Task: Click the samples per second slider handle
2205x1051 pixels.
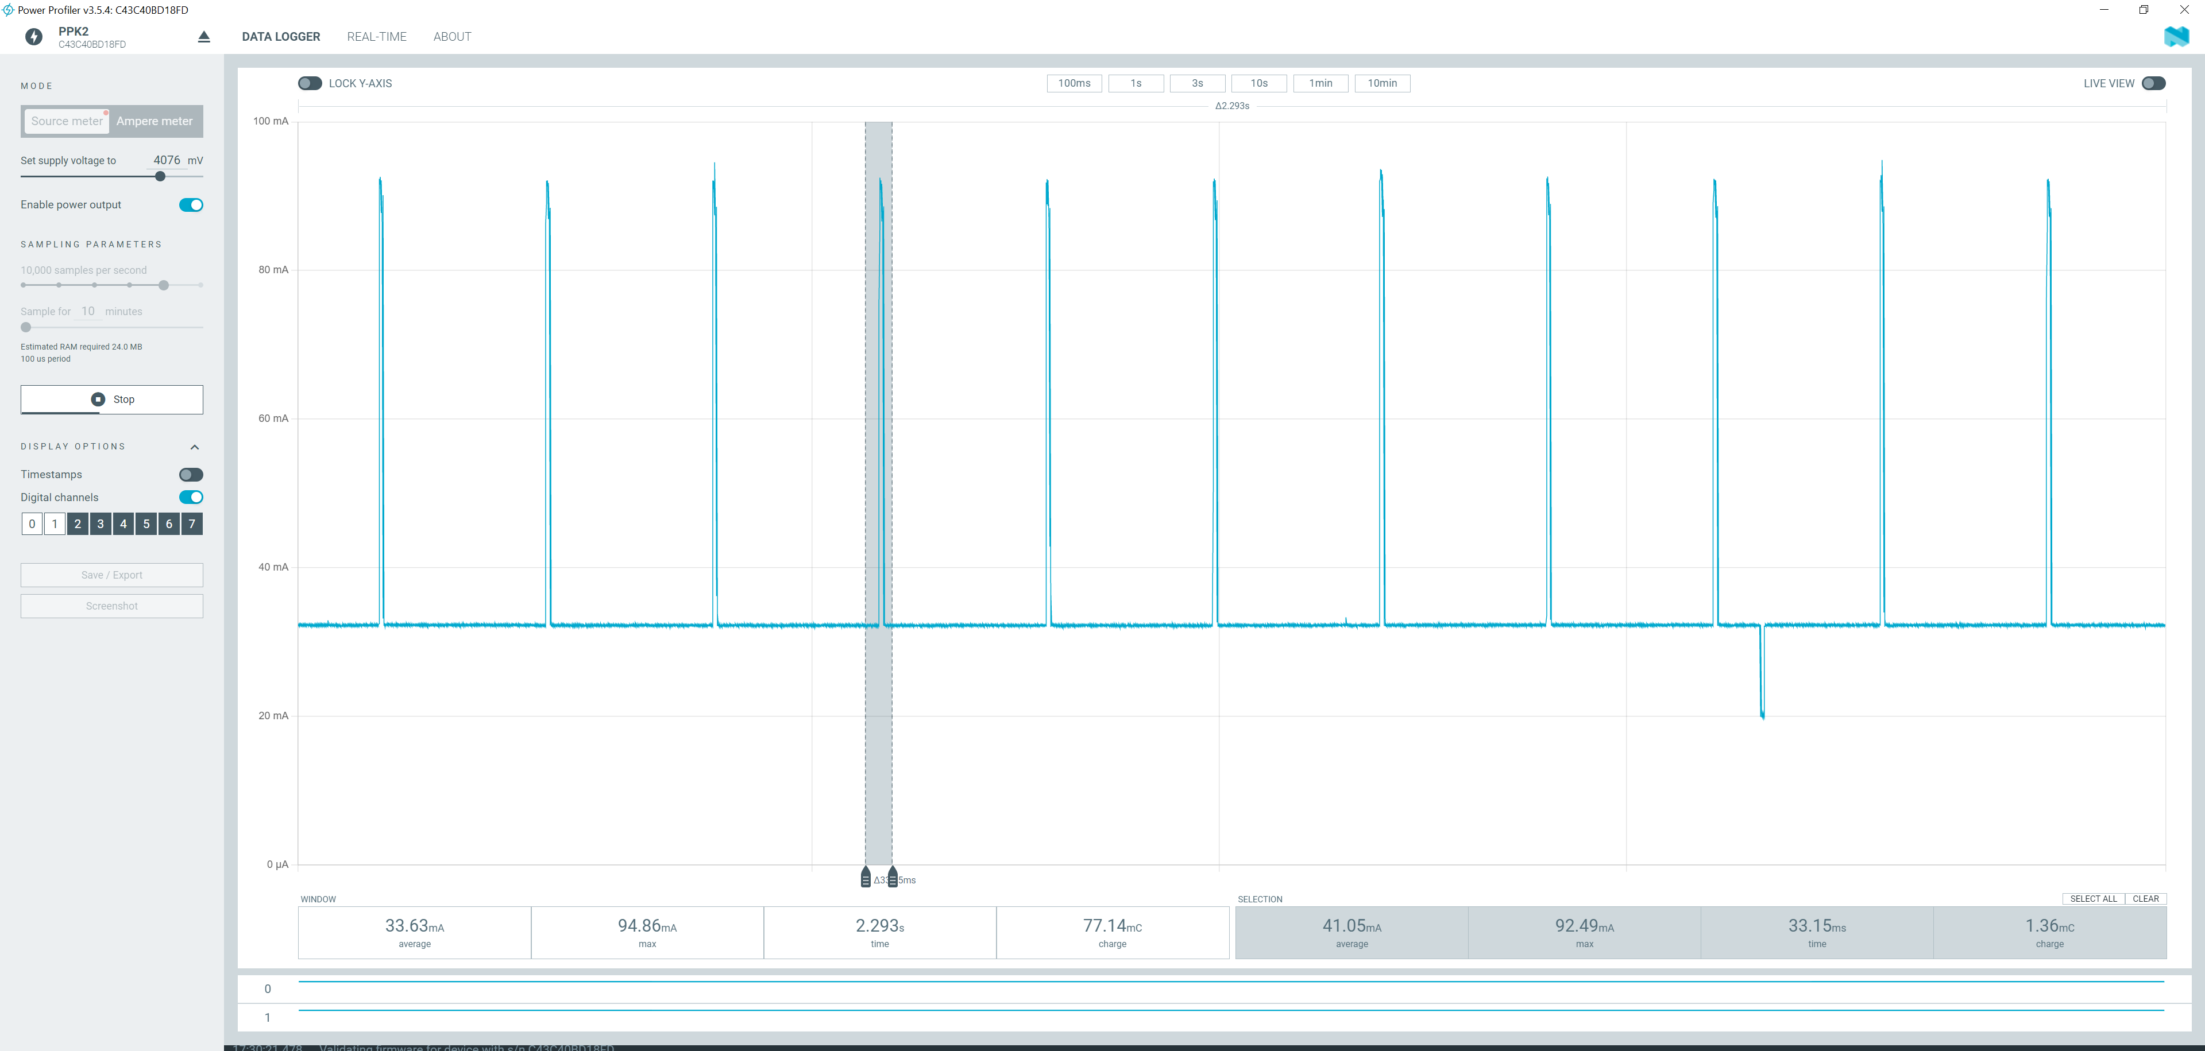Action: click(164, 285)
